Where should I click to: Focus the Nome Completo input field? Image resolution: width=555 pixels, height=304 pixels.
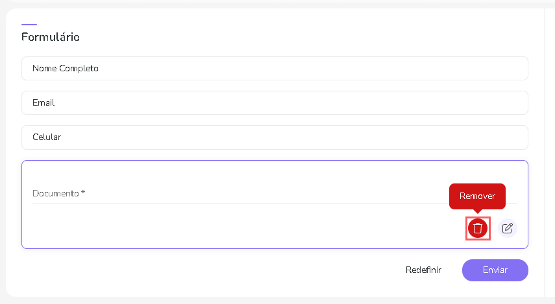275,68
